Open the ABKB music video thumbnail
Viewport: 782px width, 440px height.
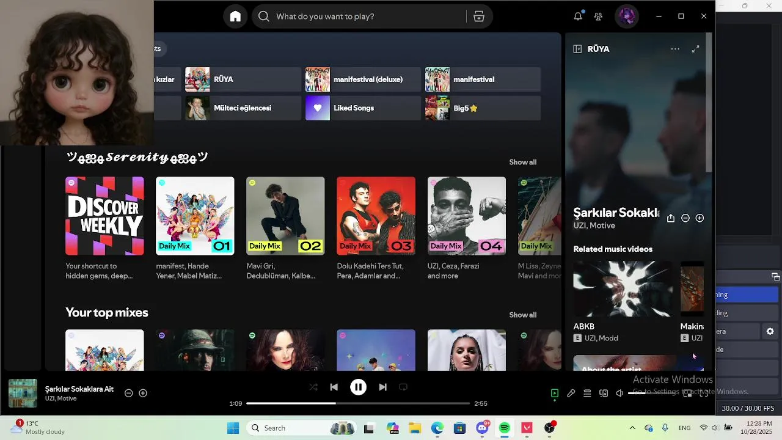(x=623, y=289)
